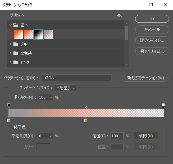The width and height of the screenshot is (173, 164).
Task: Expand the ブルー preset folder
Action: tap(11, 44)
